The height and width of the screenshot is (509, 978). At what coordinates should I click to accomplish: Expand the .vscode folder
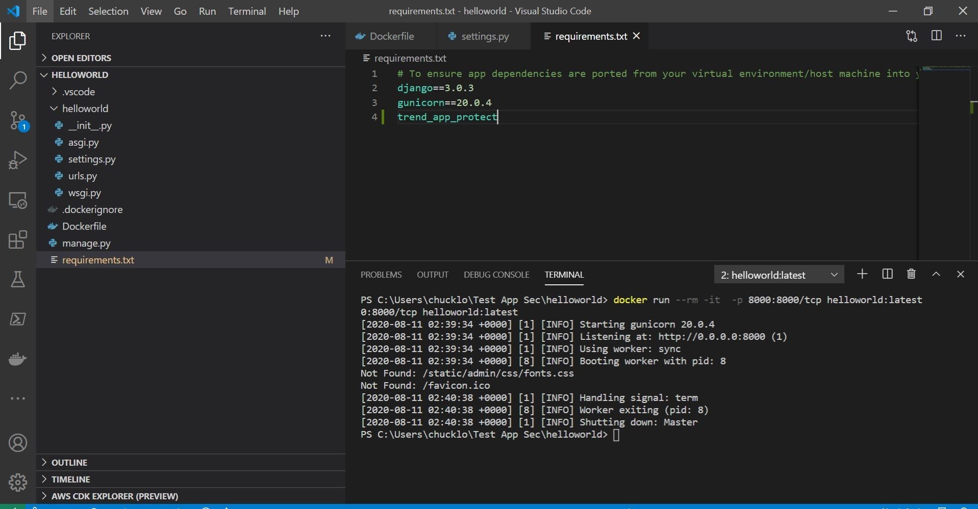(x=191, y=92)
